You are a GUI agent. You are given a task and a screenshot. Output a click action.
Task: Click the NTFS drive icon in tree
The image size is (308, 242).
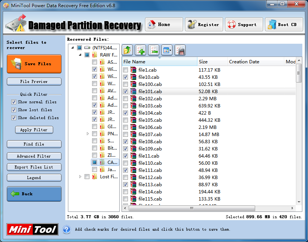[x=87, y=47]
